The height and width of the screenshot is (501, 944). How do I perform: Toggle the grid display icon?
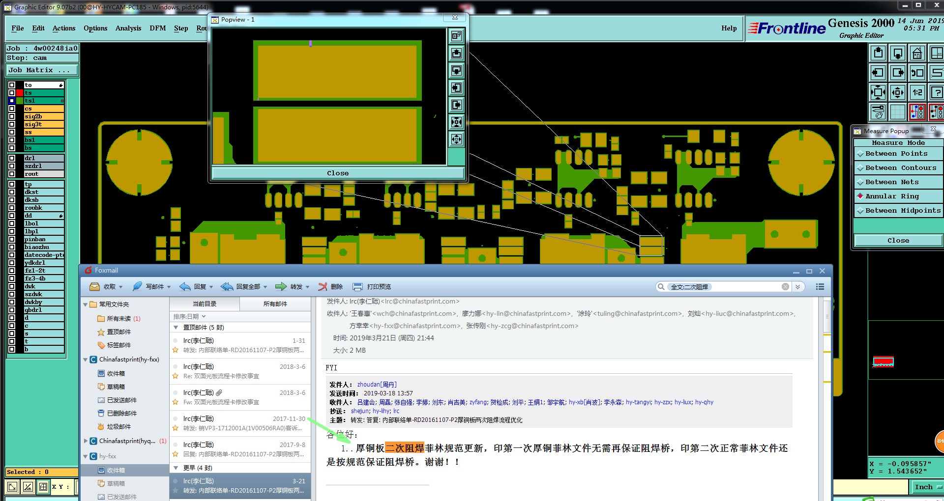898,112
